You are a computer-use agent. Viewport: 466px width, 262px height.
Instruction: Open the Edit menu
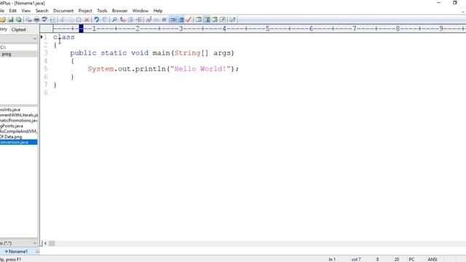pos(13,11)
